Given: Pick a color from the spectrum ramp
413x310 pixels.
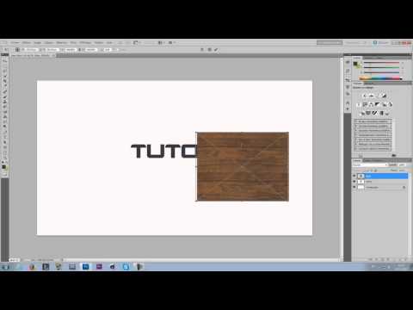Looking at the screenshot, I should [x=380, y=78].
